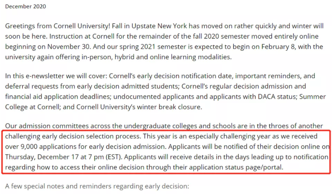Click "Thursday, December 17 at 7 pm (EST)"
The image size is (332, 194).
click(64, 157)
